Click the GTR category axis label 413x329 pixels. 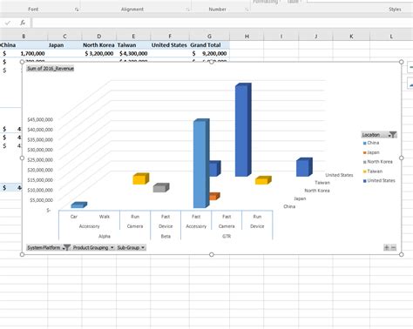tap(227, 236)
